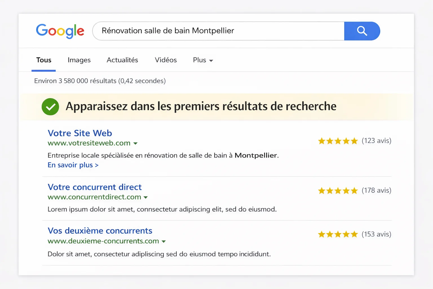
Task: Switch to the Actualités tab
Action: coord(122,60)
